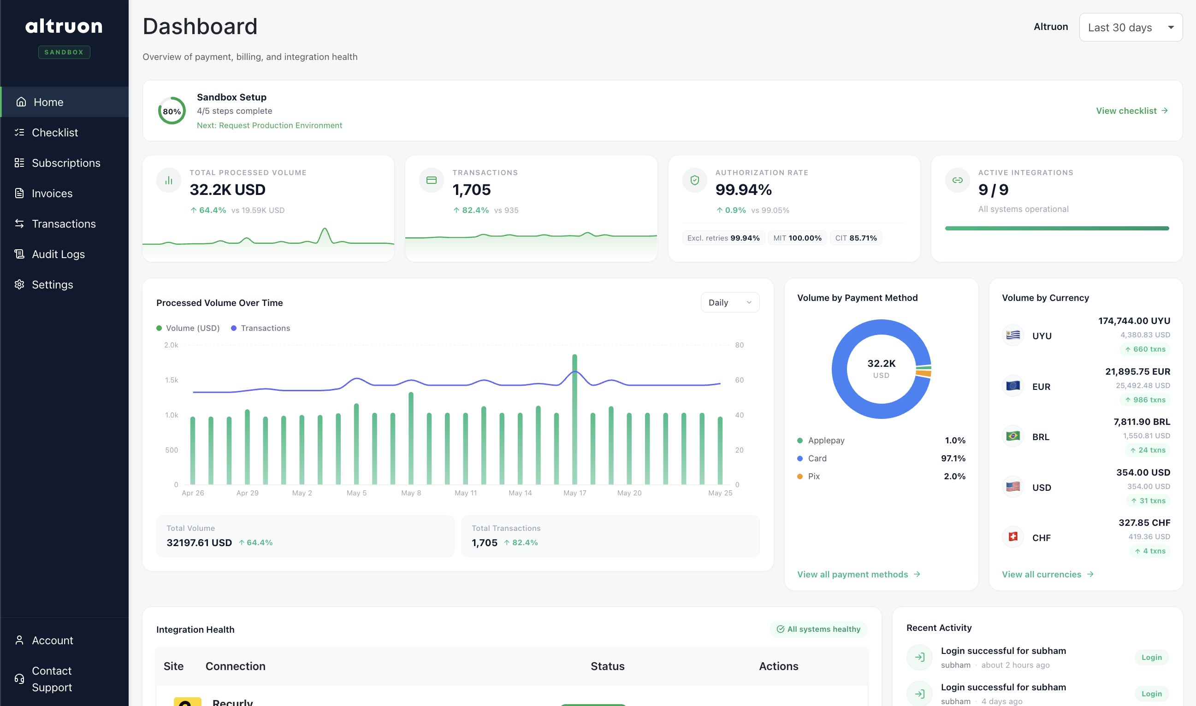This screenshot has width=1196, height=706.
Task: Open the Account page
Action: 64,641
